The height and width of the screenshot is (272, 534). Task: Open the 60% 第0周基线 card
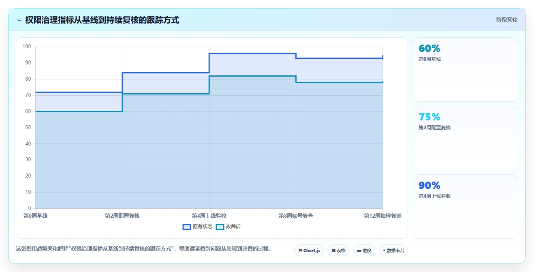tap(465, 69)
